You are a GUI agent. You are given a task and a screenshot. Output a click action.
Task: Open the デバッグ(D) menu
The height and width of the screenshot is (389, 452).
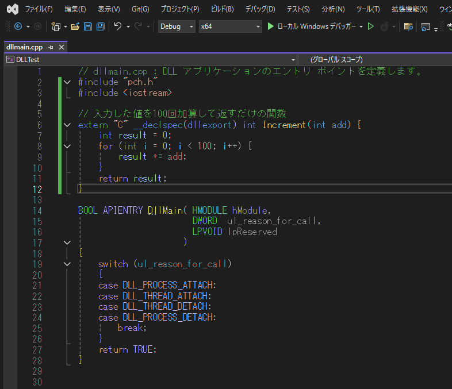(x=260, y=9)
